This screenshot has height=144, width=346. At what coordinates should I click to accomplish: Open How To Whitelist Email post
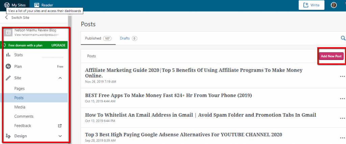click(x=201, y=115)
